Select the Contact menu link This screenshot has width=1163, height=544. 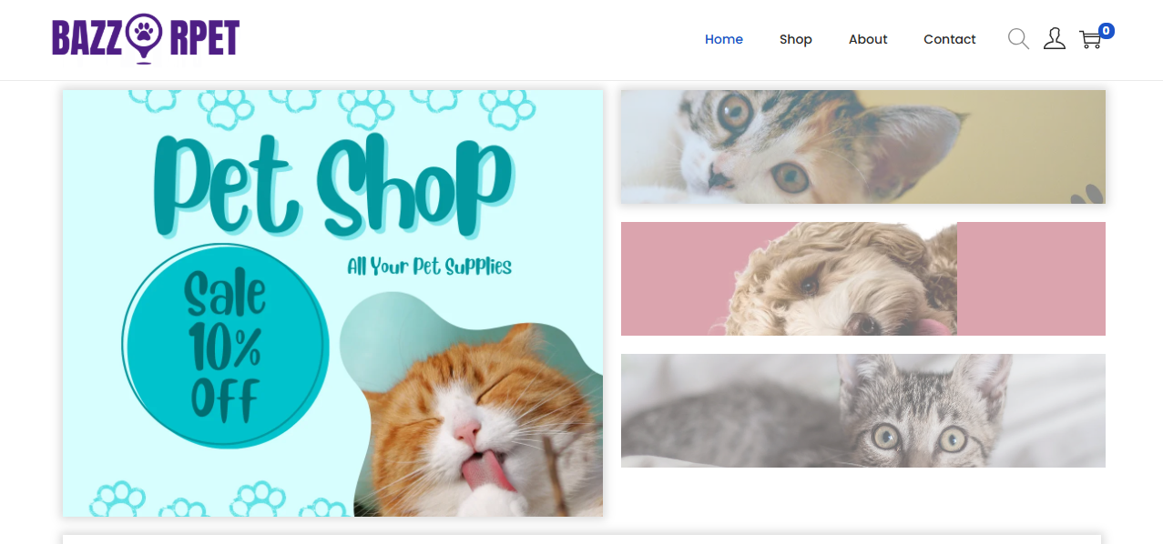(949, 39)
